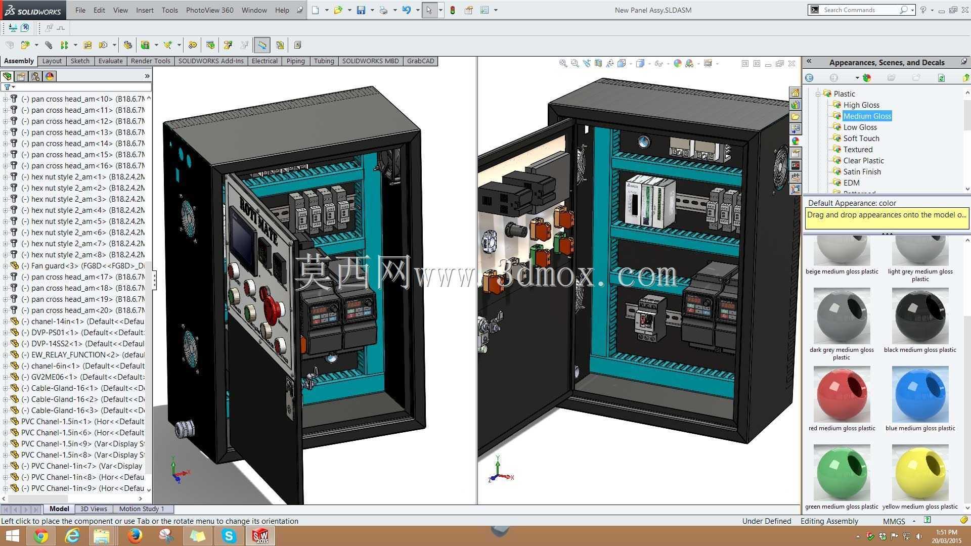Click the Mate paperclip icon
The image size is (971, 546).
click(49, 45)
